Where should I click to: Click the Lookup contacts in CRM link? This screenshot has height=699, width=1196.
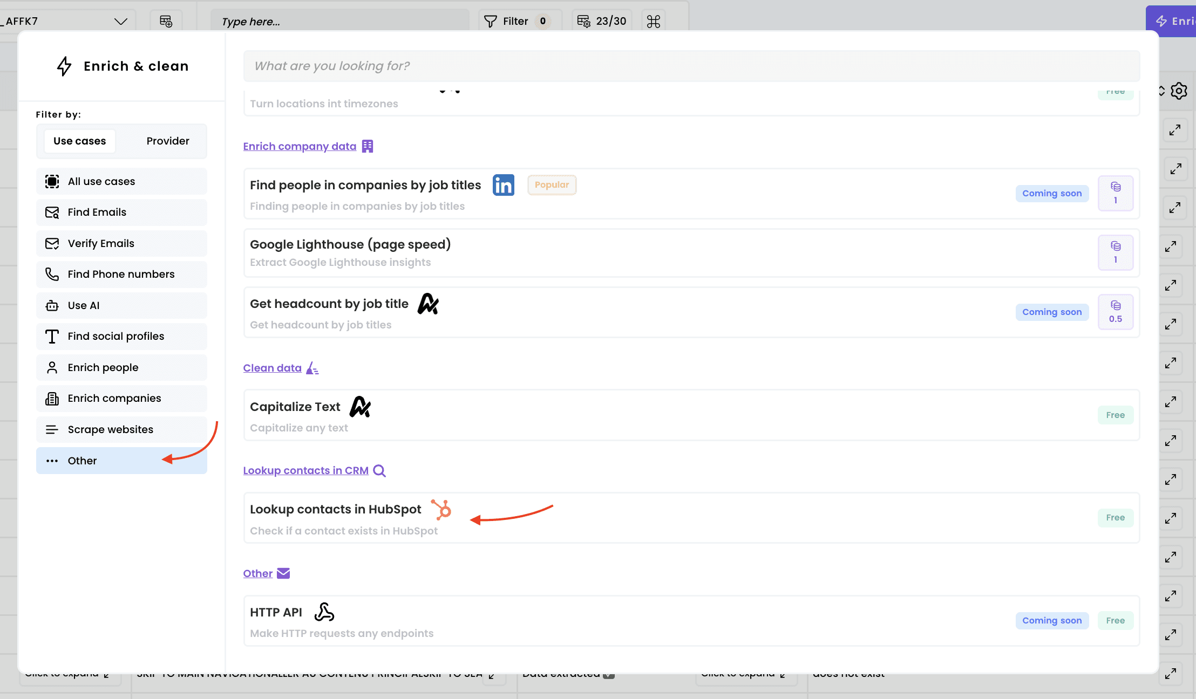pos(305,470)
